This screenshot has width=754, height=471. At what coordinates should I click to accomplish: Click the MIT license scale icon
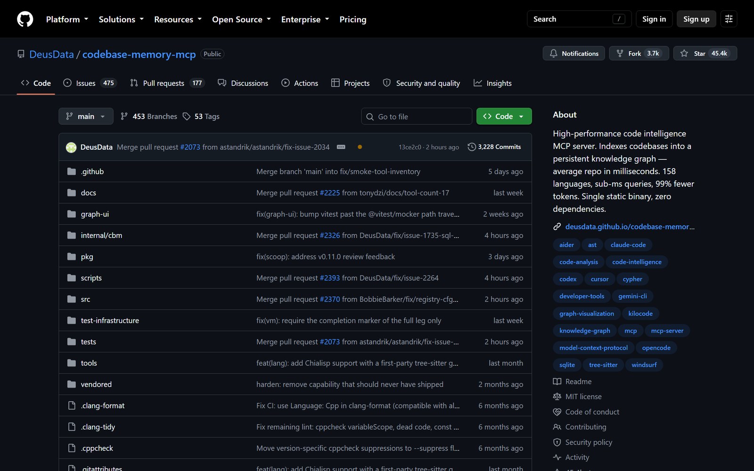click(557, 397)
